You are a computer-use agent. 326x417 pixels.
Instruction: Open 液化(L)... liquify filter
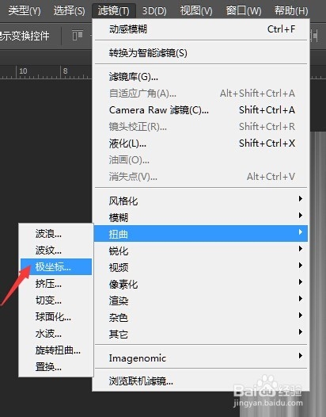(201, 143)
